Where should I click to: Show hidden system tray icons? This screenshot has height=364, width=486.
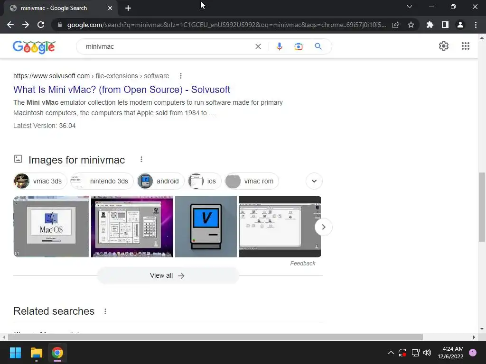click(x=391, y=353)
